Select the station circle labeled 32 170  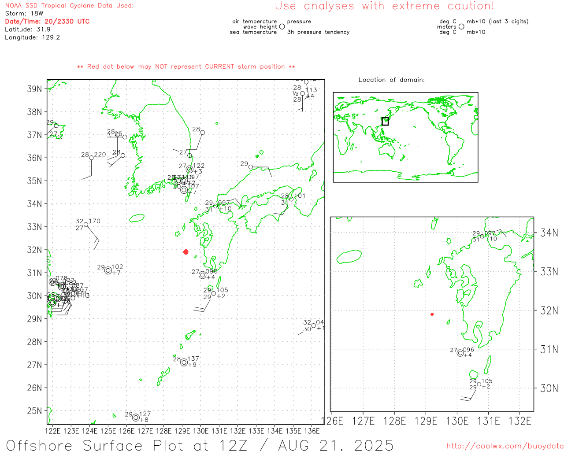click(86, 225)
